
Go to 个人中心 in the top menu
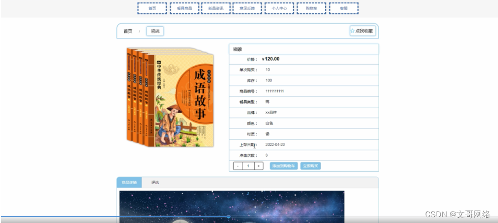[279, 8]
